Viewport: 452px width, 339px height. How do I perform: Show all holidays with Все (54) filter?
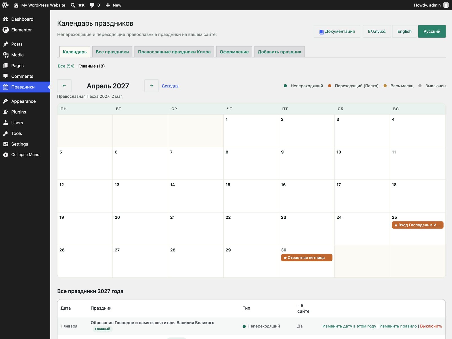pos(66,66)
